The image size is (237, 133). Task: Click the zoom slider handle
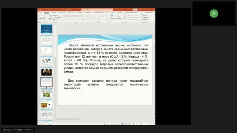141,124
